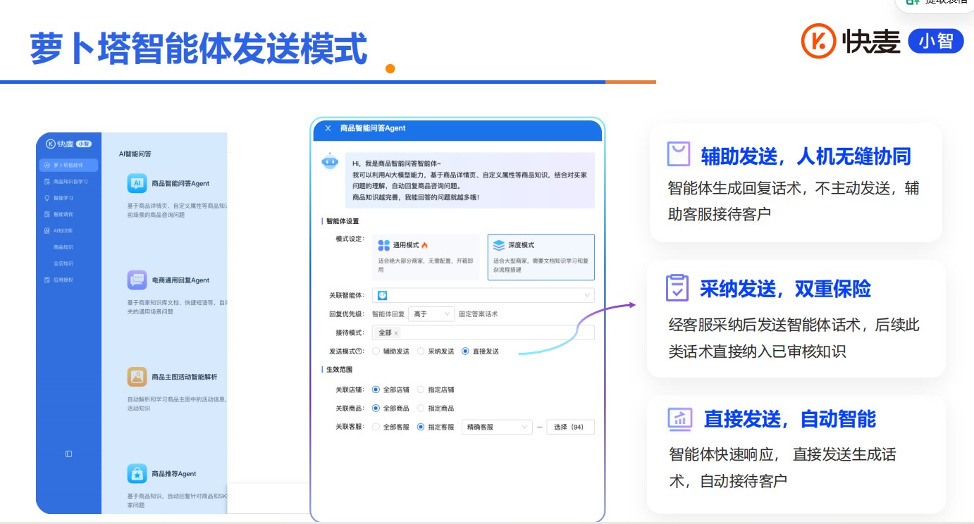
Task: Click the 直接发送 chart monitor icon
Action: 679,418
